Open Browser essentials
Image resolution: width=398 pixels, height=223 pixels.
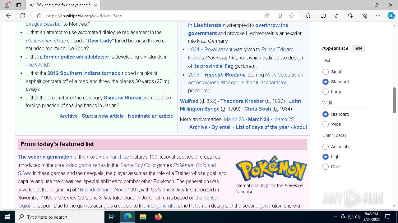pyautogui.click(x=364, y=16)
